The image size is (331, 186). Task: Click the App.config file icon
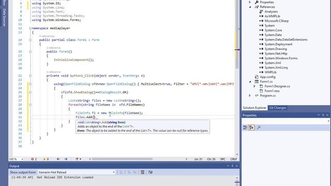(x=257, y=77)
